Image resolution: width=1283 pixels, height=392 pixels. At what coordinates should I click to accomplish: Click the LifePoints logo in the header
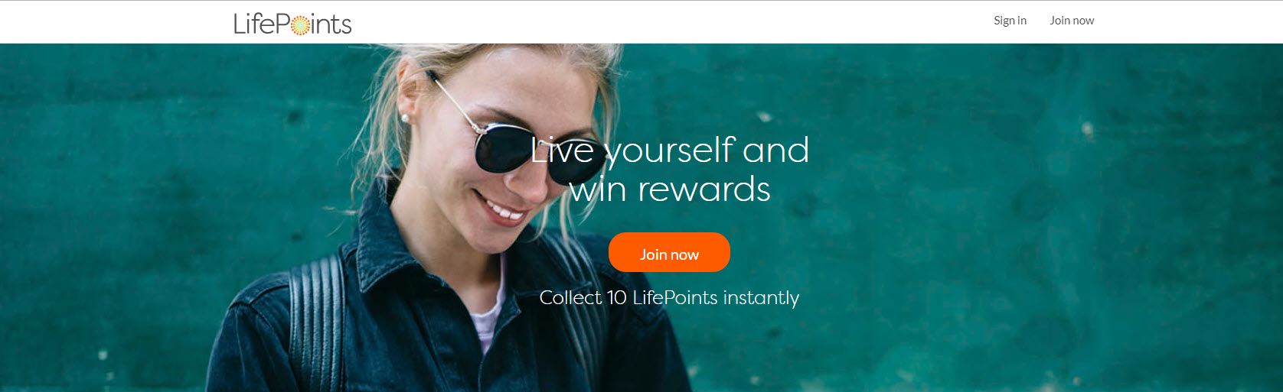(292, 23)
